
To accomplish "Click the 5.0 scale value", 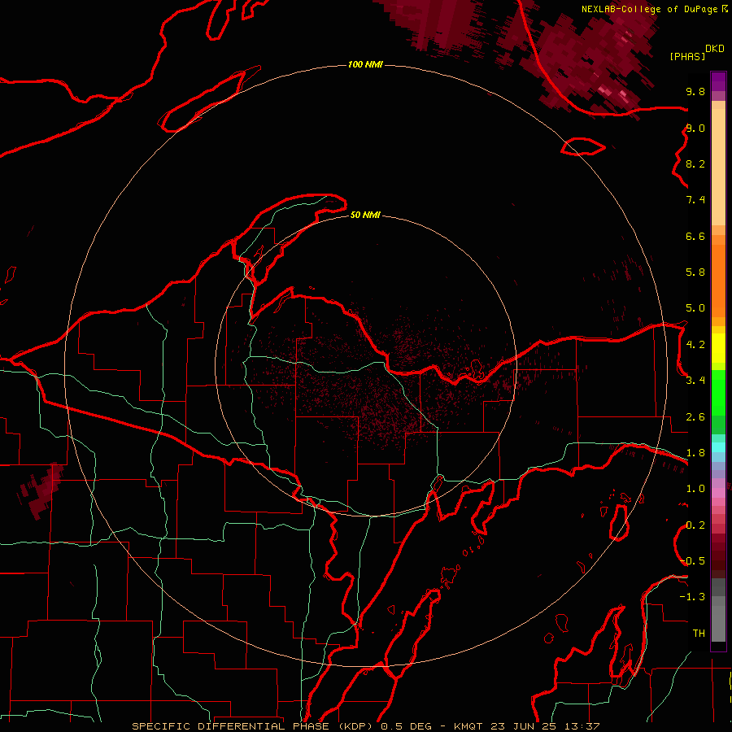I will click(x=695, y=308).
